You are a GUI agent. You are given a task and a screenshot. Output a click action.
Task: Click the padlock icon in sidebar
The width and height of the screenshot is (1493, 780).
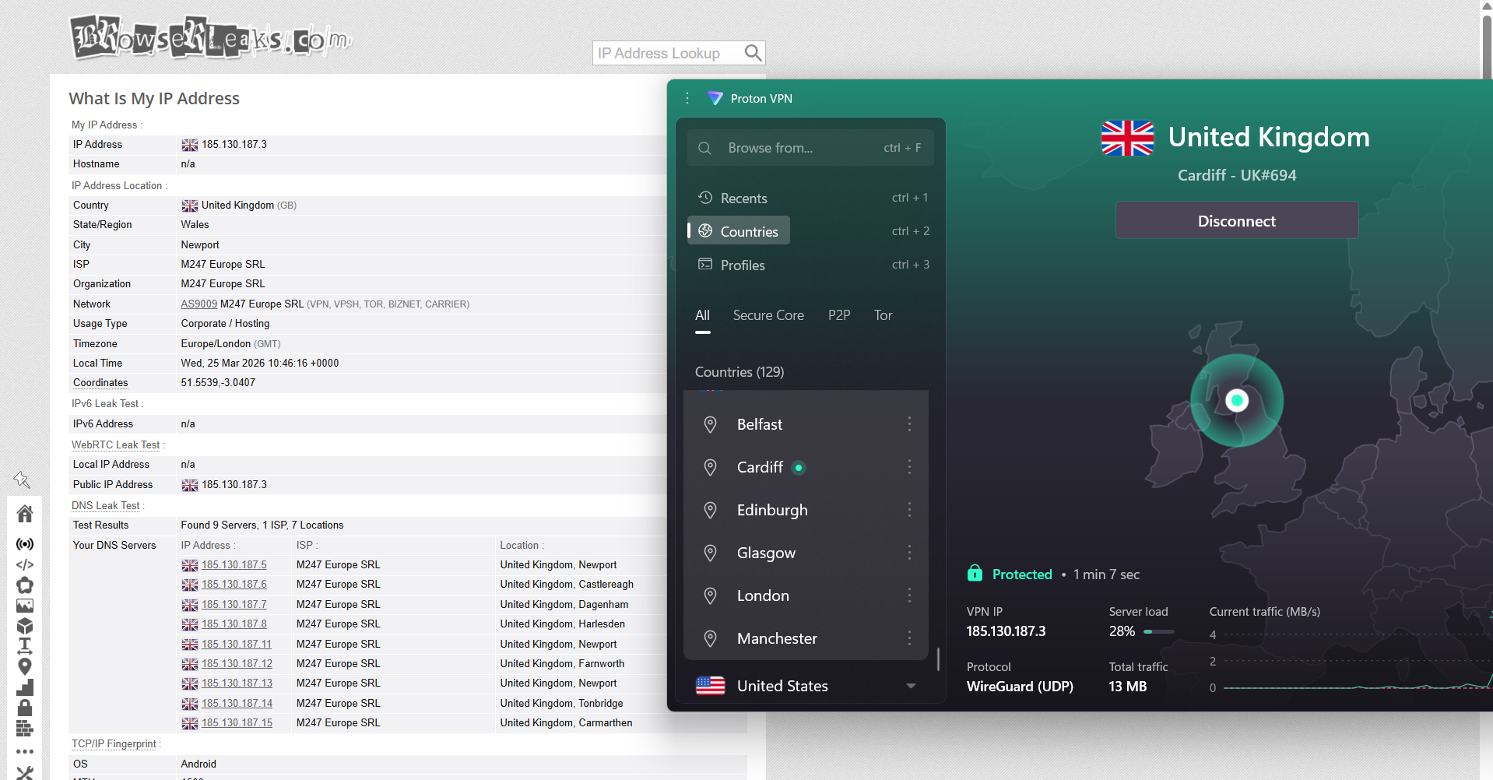click(25, 708)
